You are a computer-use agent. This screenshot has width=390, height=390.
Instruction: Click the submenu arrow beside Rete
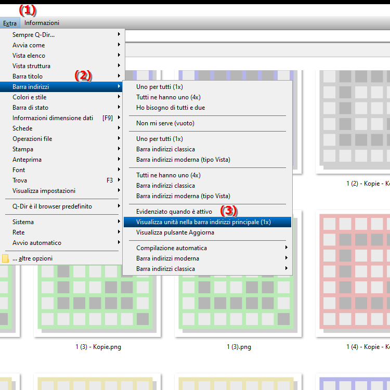tap(119, 232)
